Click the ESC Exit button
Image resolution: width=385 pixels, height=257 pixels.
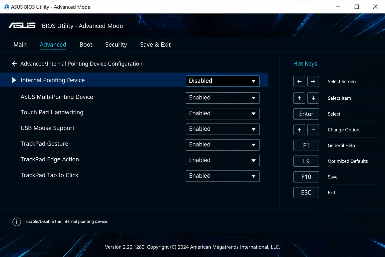[x=306, y=192]
